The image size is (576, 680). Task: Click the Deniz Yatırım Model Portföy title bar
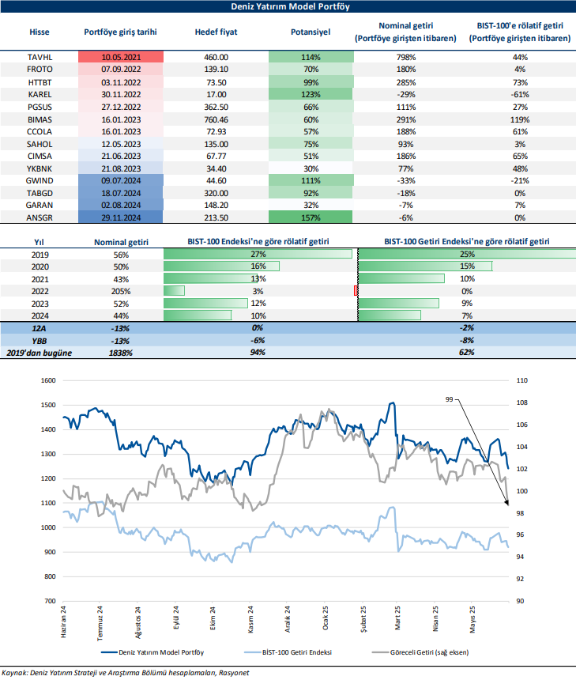288,6
